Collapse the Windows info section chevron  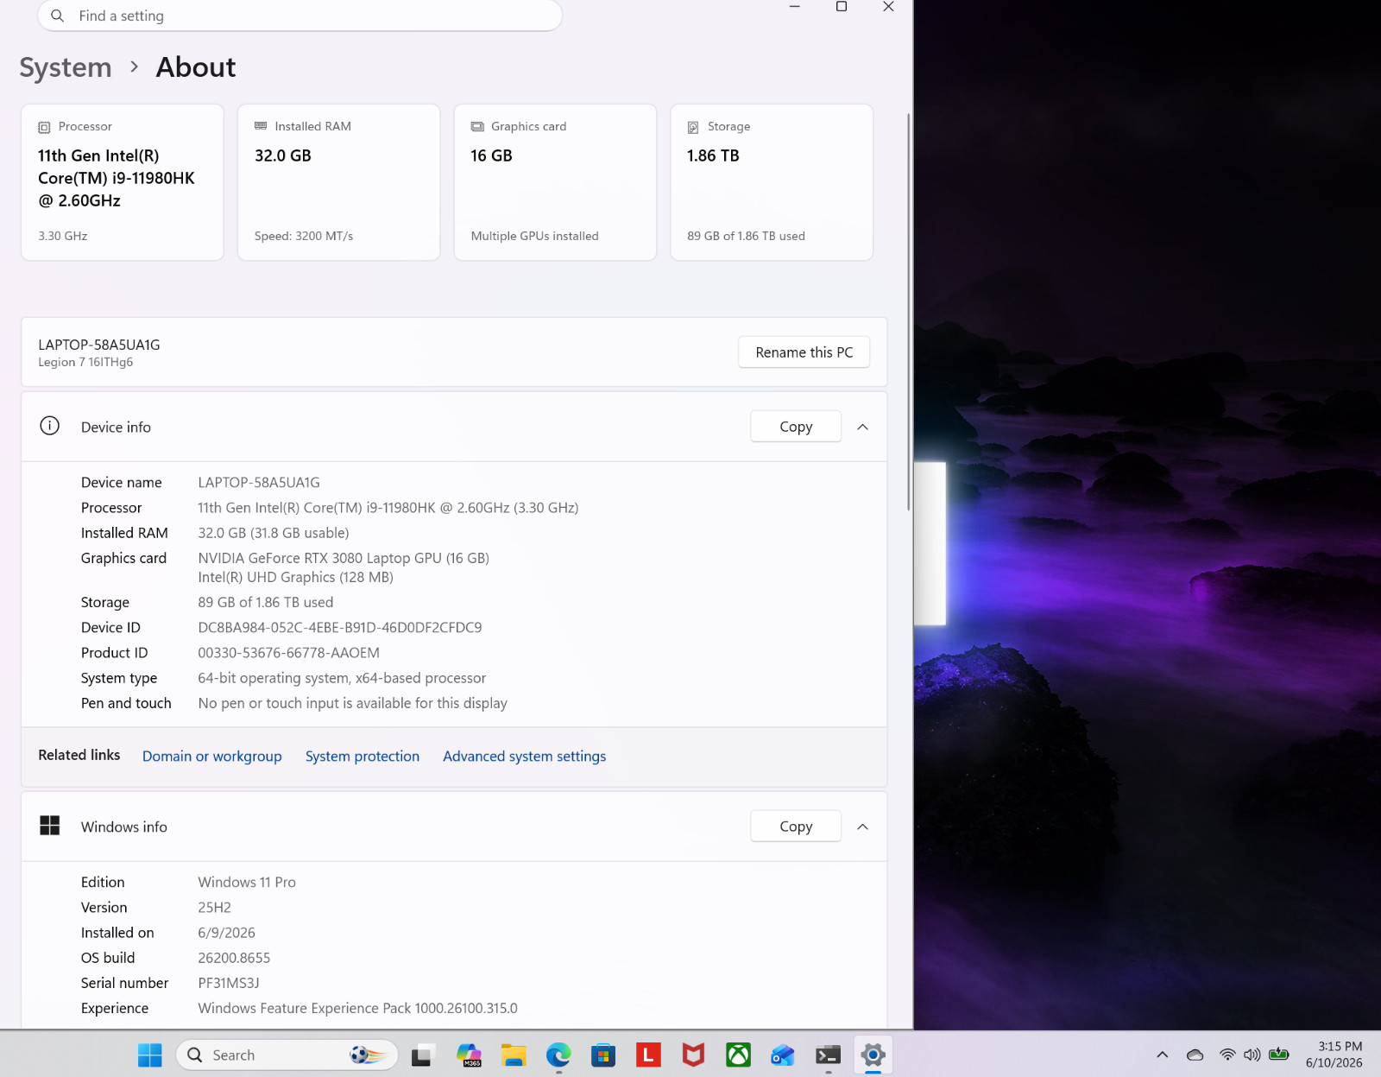862,827
